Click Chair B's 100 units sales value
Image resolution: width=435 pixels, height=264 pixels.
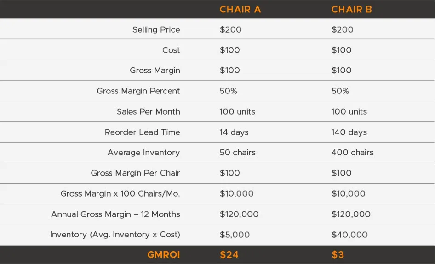(349, 112)
